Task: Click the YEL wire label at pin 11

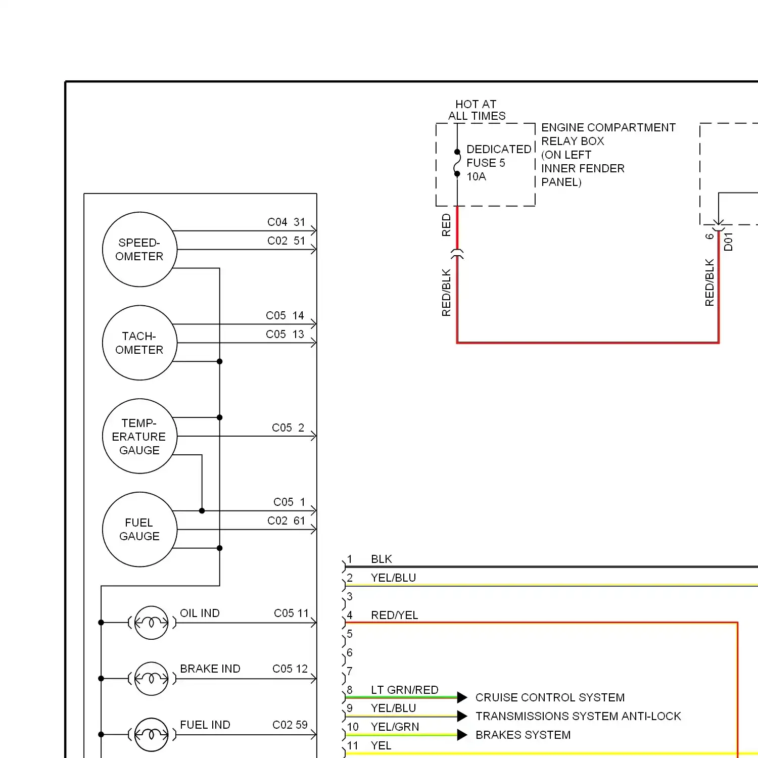Action: point(381,745)
